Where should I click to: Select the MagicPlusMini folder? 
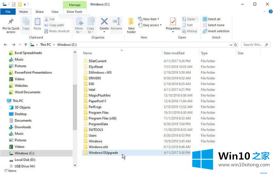[99, 95]
